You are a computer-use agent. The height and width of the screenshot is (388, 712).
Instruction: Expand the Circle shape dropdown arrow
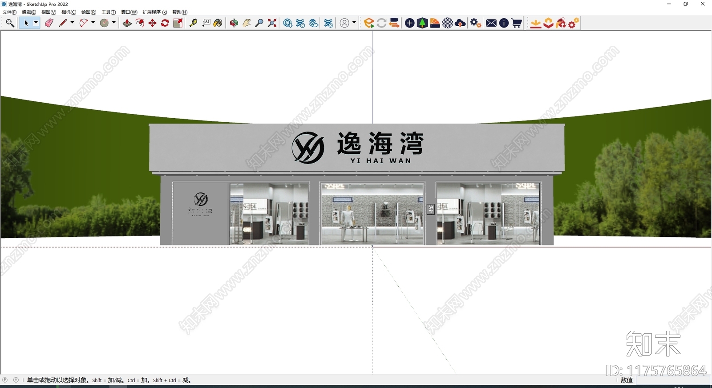tap(114, 23)
